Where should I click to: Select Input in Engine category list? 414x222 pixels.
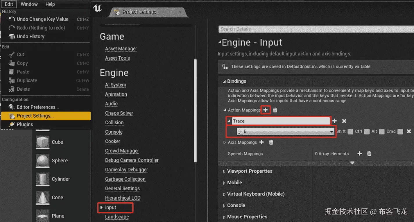pyautogui.click(x=111, y=207)
